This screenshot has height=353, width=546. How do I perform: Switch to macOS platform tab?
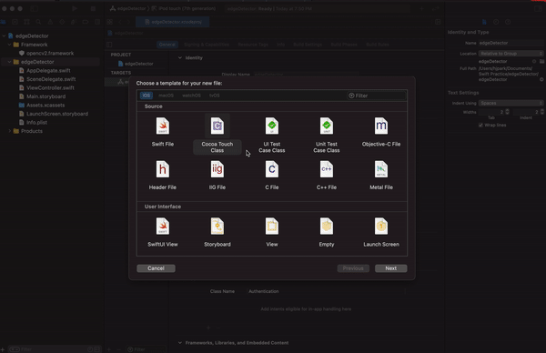coord(167,96)
